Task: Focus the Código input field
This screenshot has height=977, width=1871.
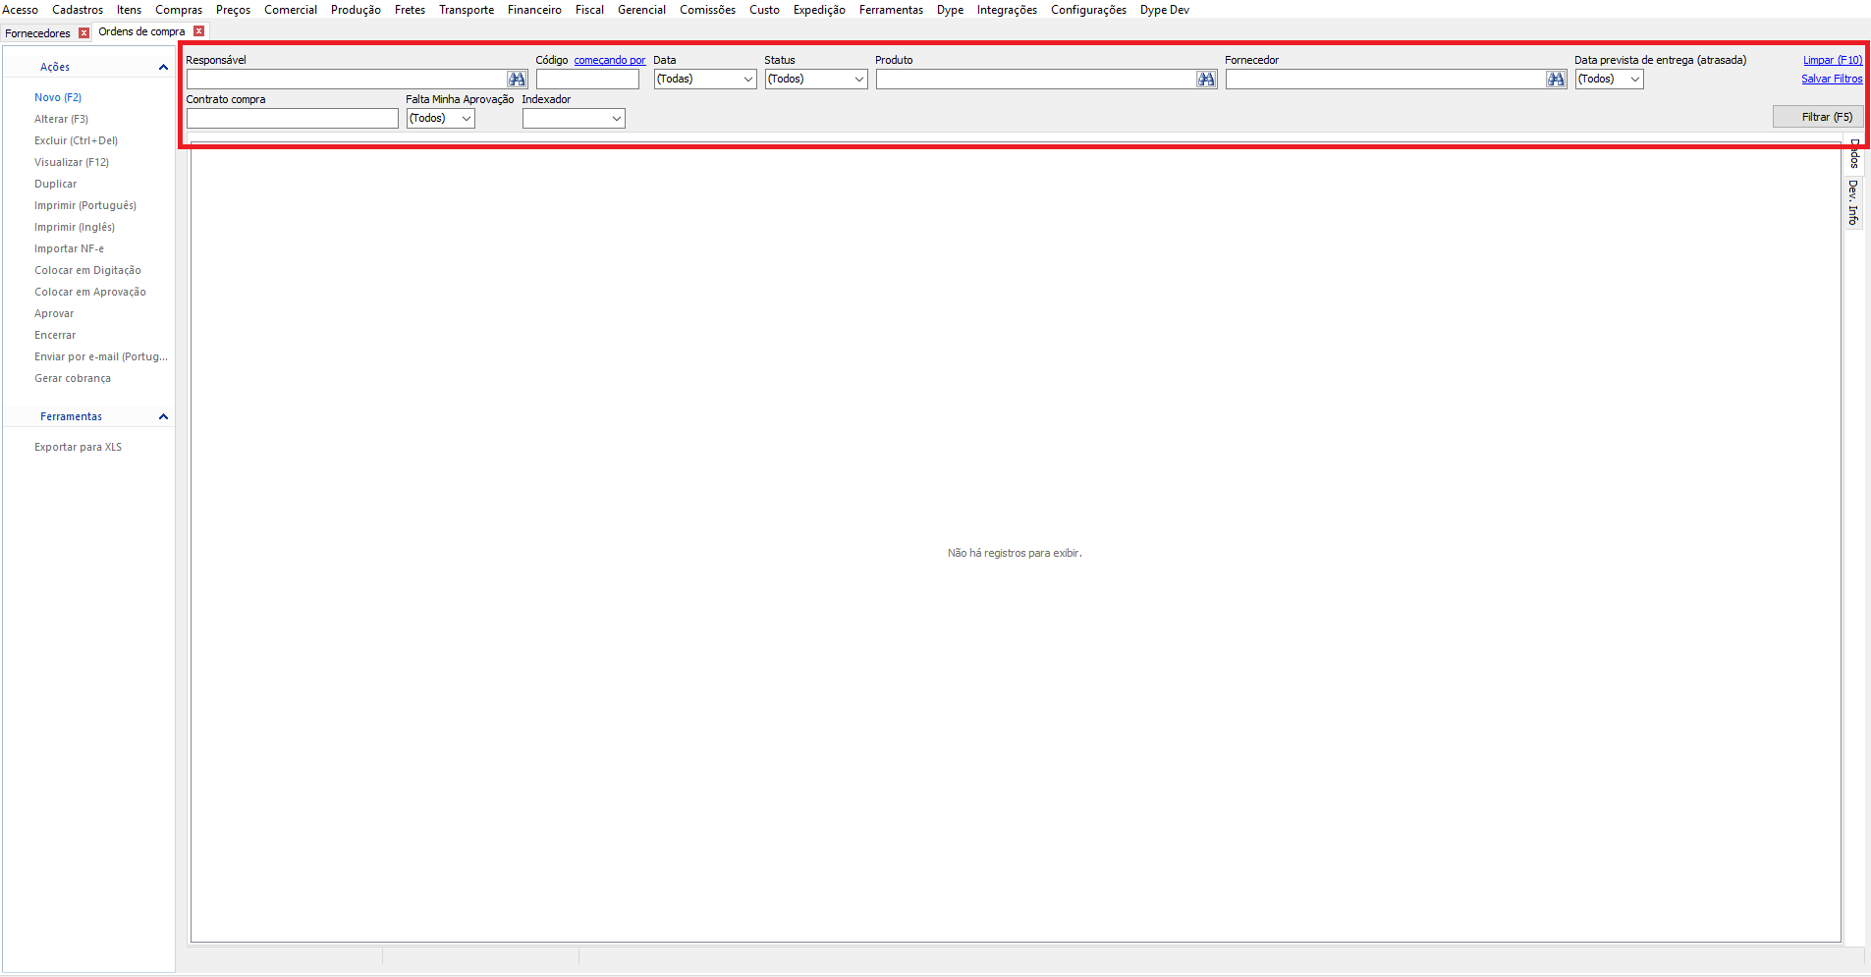Action: (x=587, y=80)
